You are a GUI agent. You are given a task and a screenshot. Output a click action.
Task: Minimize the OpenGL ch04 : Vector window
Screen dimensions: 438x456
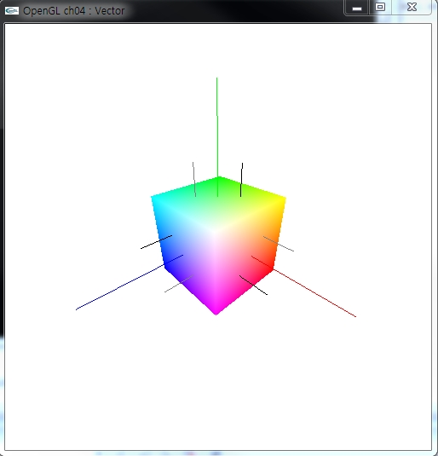[x=357, y=8]
